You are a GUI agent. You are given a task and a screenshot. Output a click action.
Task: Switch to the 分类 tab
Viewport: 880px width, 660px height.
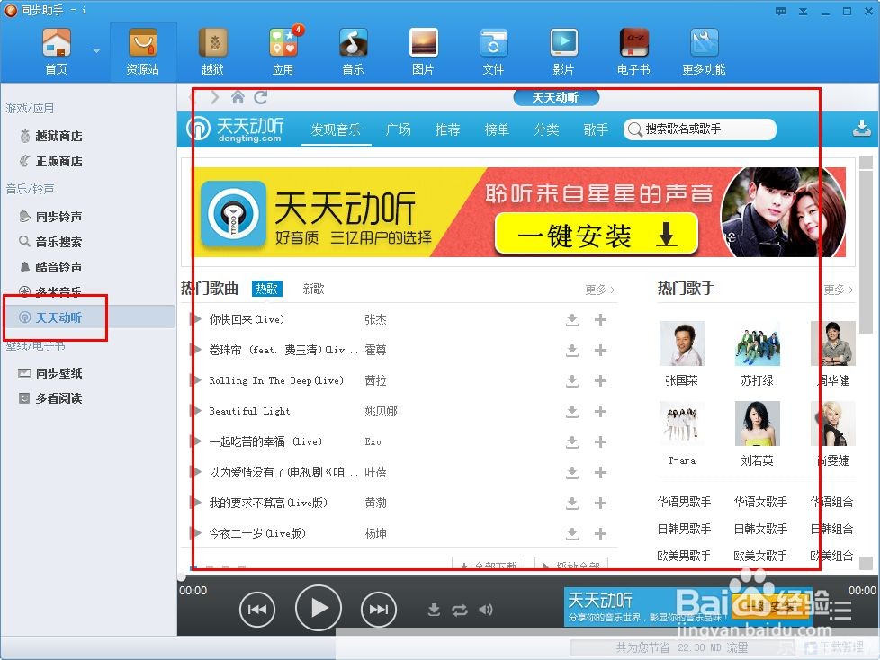pos(546,130)
